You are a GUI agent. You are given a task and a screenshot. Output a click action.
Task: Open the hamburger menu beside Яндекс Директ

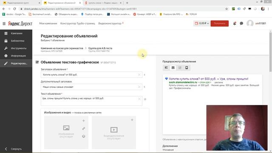[4, 23]
